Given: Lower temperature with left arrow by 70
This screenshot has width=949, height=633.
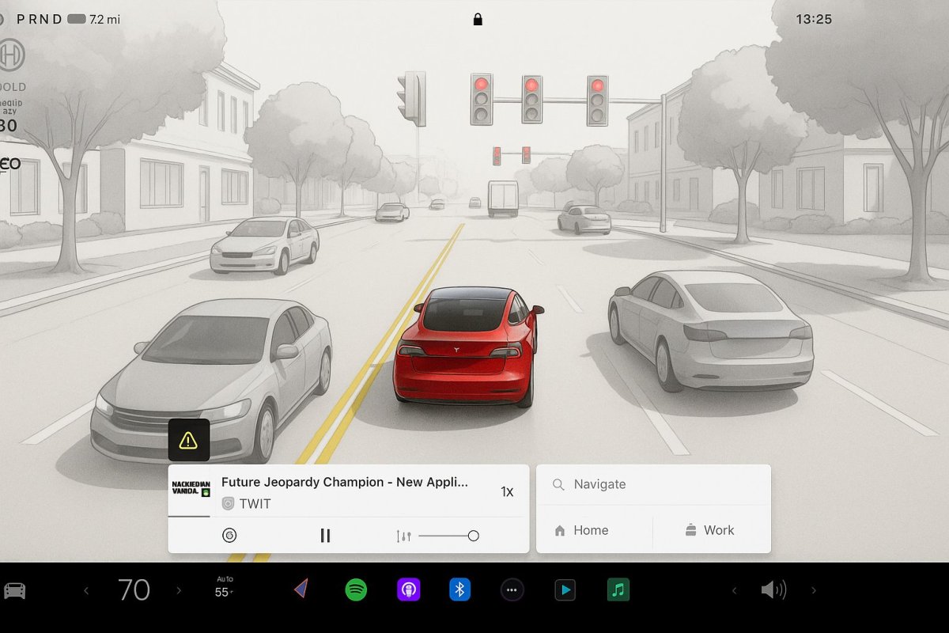Looking at the screenshot, I should tap(86, 590).
